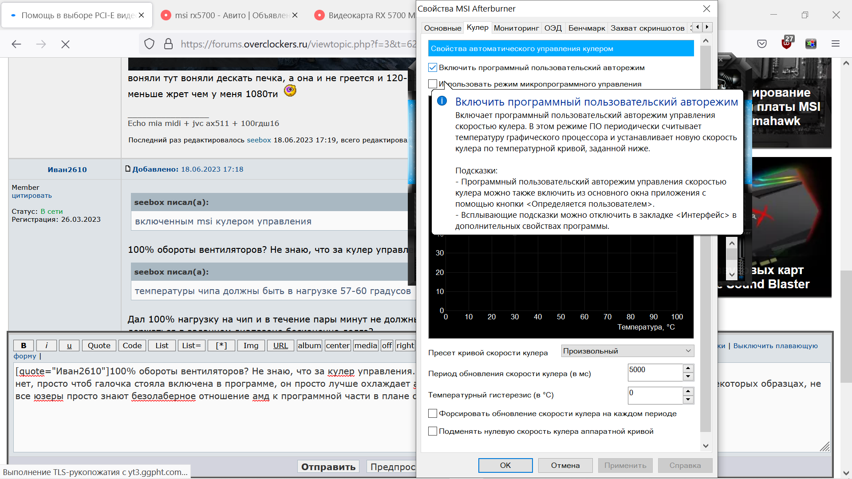Switch to the Мониторинг tab

(x=516, y=28)
